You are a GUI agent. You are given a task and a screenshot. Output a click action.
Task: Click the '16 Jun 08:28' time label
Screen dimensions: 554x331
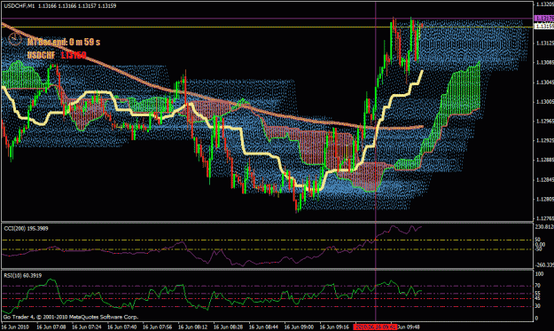(x=228, y=327)
